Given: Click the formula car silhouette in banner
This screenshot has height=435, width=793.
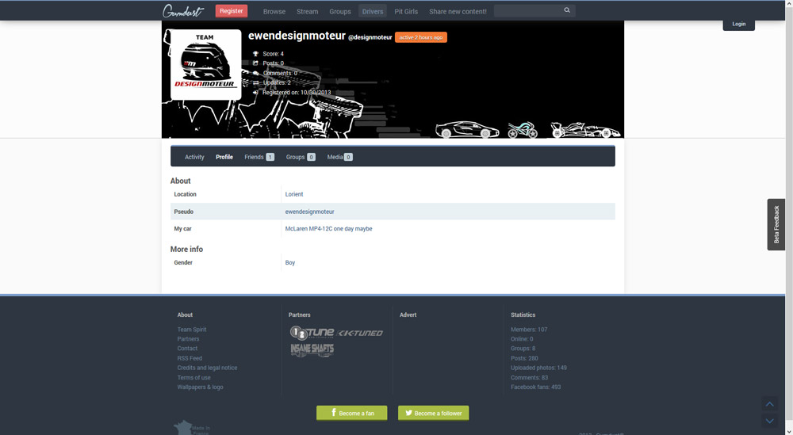Looking at the screenshot, I should tap(585, 130).
